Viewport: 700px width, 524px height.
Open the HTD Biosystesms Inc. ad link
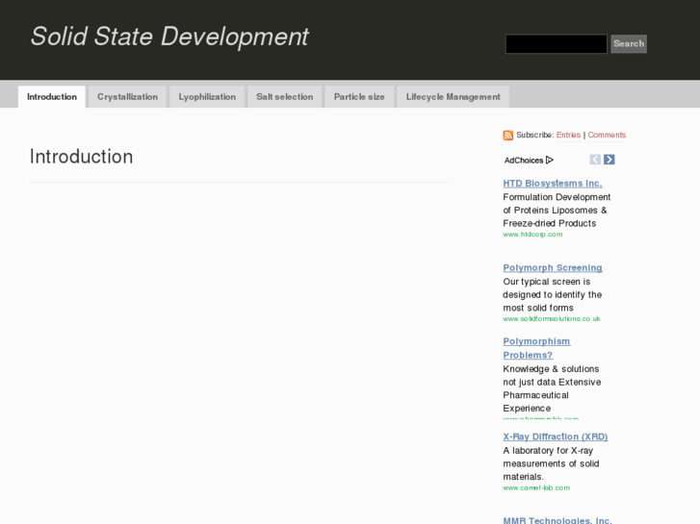552,184
